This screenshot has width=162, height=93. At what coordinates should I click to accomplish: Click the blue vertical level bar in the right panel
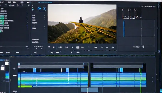[x=124, y=29]
